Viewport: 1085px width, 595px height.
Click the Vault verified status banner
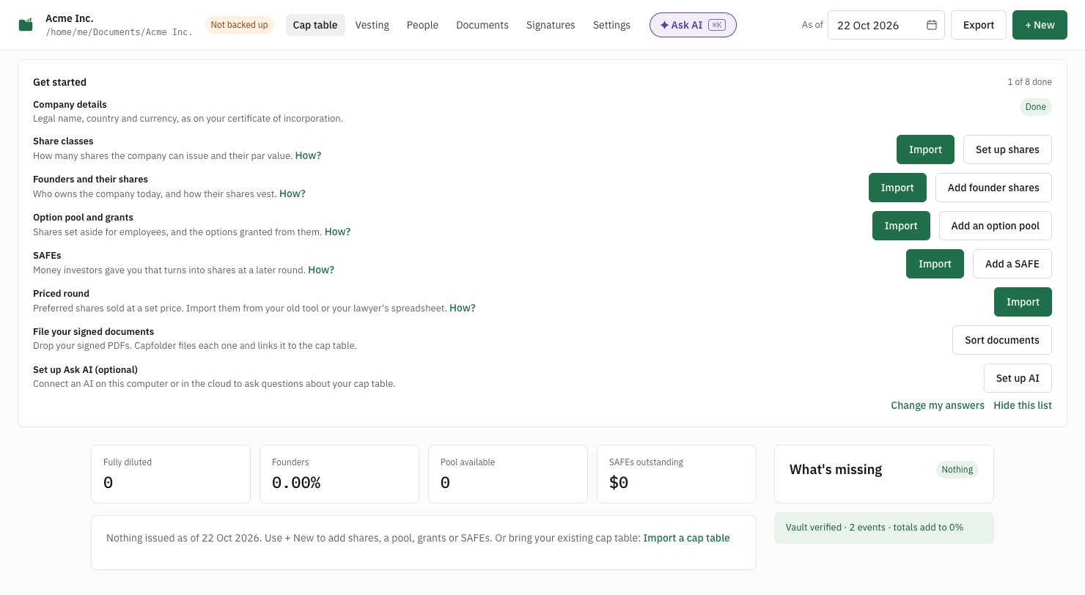884,528
